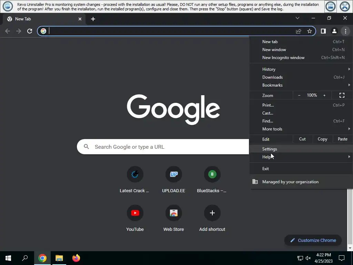Click the muted volume tray icon
Image resolution: width=353 pixels, height=265 pixels.
pos(308,258)
